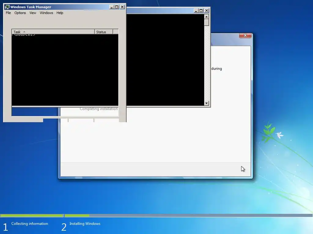
Task: Click the 'Installing Windows' step label
Action: click(x=85, y=224)
